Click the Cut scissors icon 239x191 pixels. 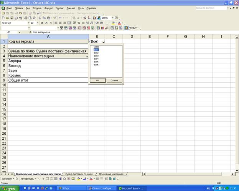point(40,18)
